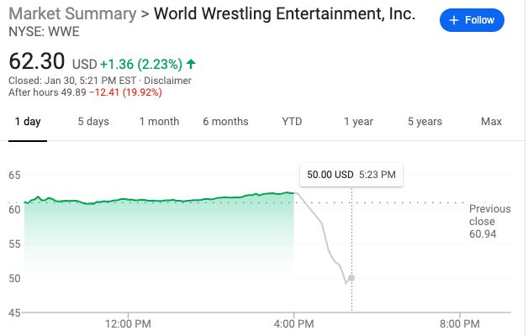Switch to the 5 days tab
This screenshot has height=336, width=528.
(x=93, y=122)
